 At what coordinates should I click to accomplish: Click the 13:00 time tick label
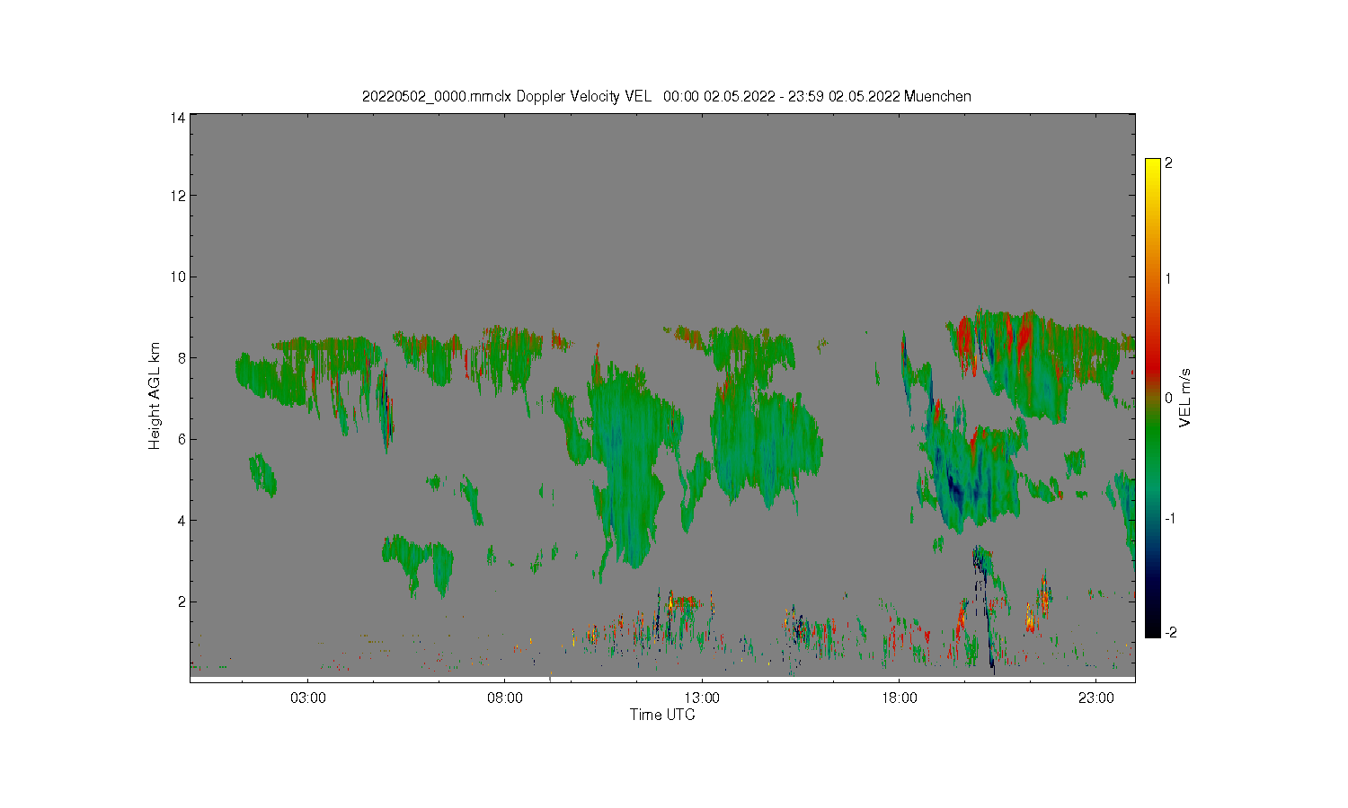pos(702,698)
